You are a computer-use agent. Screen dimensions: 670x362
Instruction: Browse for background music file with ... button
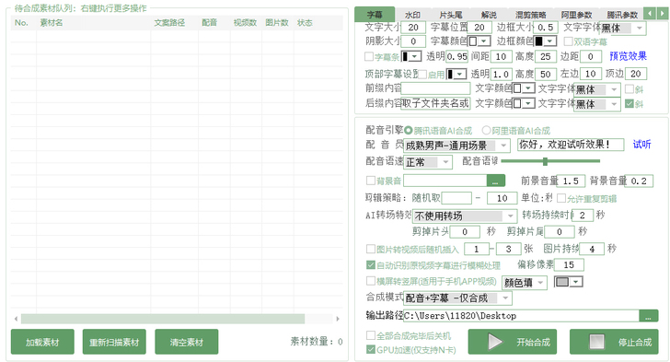point(496,181)
